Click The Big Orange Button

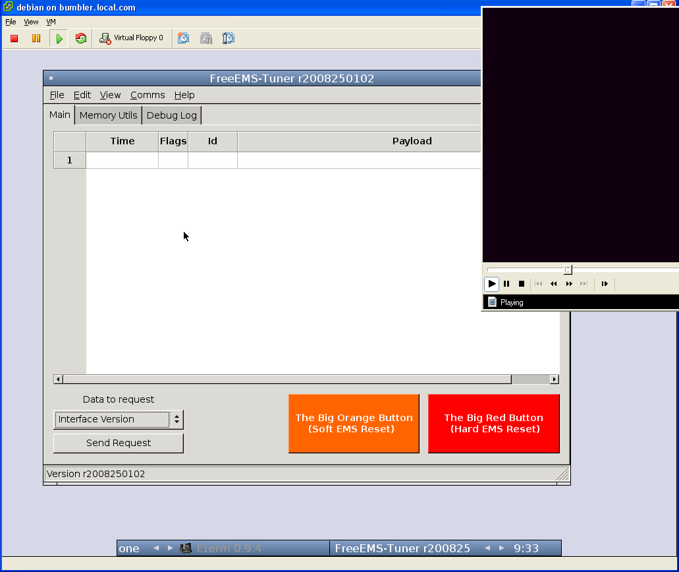(354, 423)
